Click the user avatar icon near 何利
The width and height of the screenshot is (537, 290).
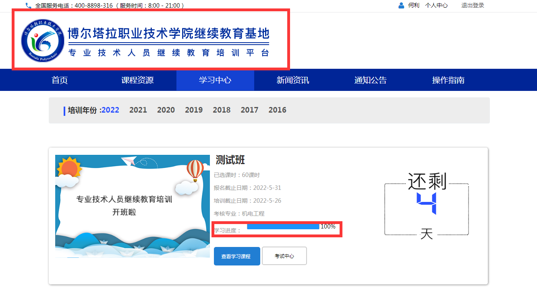pyautogui.click(x=401, y=6)
